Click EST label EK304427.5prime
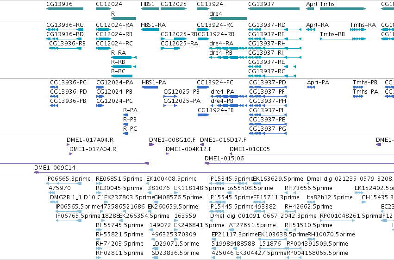 261,253
